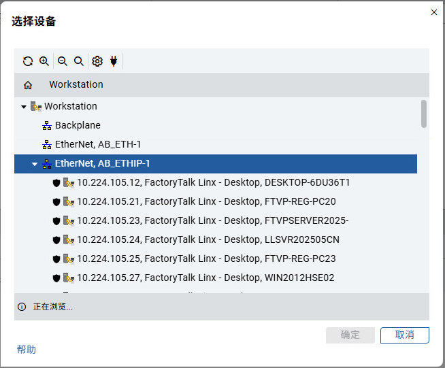This screenshot has width=445, height=368.
Task: Collapse the EtherNet, AB_ETHIP-1 node
Action: tap(35, 164)
